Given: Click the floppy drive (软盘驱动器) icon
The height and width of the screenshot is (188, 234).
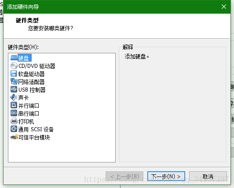Looking at the screenshot, I should (x=14, y=74).
